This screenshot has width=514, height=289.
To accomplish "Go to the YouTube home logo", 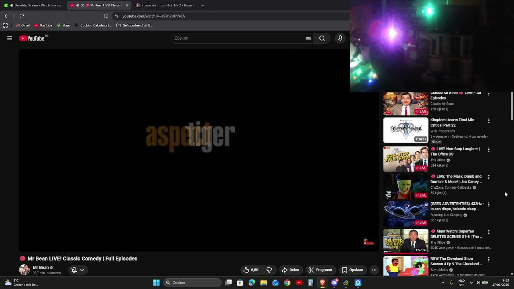I will click(32, 39).
